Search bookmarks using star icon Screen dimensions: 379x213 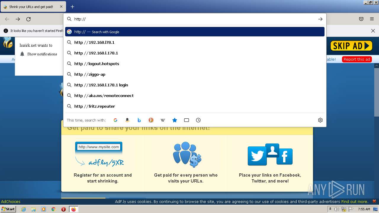click(175, 120)
